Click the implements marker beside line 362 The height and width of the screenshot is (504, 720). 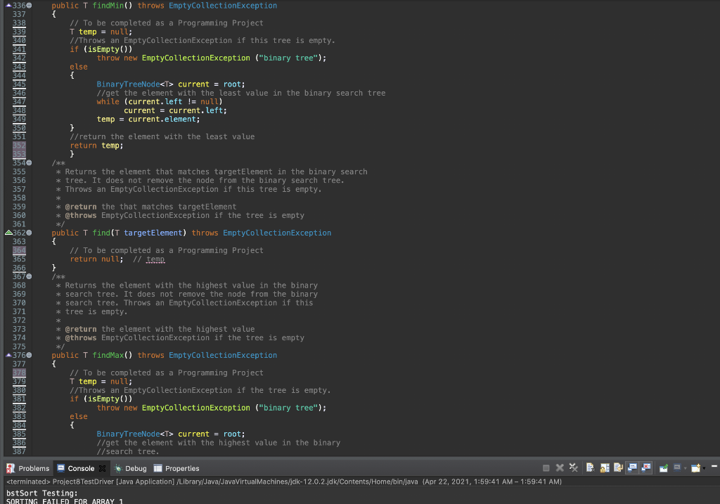click(8, 233)
